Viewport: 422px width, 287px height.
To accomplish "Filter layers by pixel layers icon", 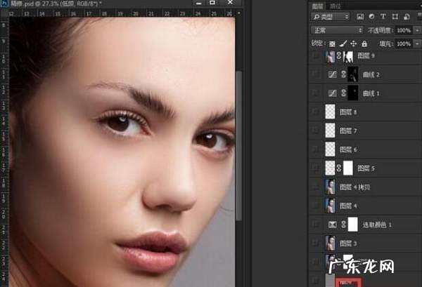I will [x=360, y=17].
